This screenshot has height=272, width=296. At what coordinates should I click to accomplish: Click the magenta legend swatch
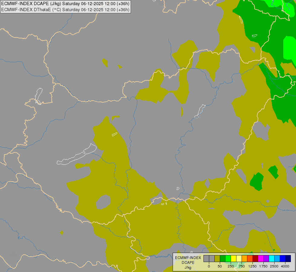261,259
